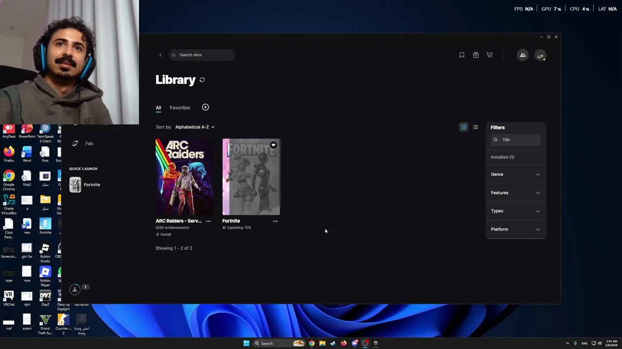622x349 pixels.
Task: Expand the Platform filter
Action: (516, 229)
